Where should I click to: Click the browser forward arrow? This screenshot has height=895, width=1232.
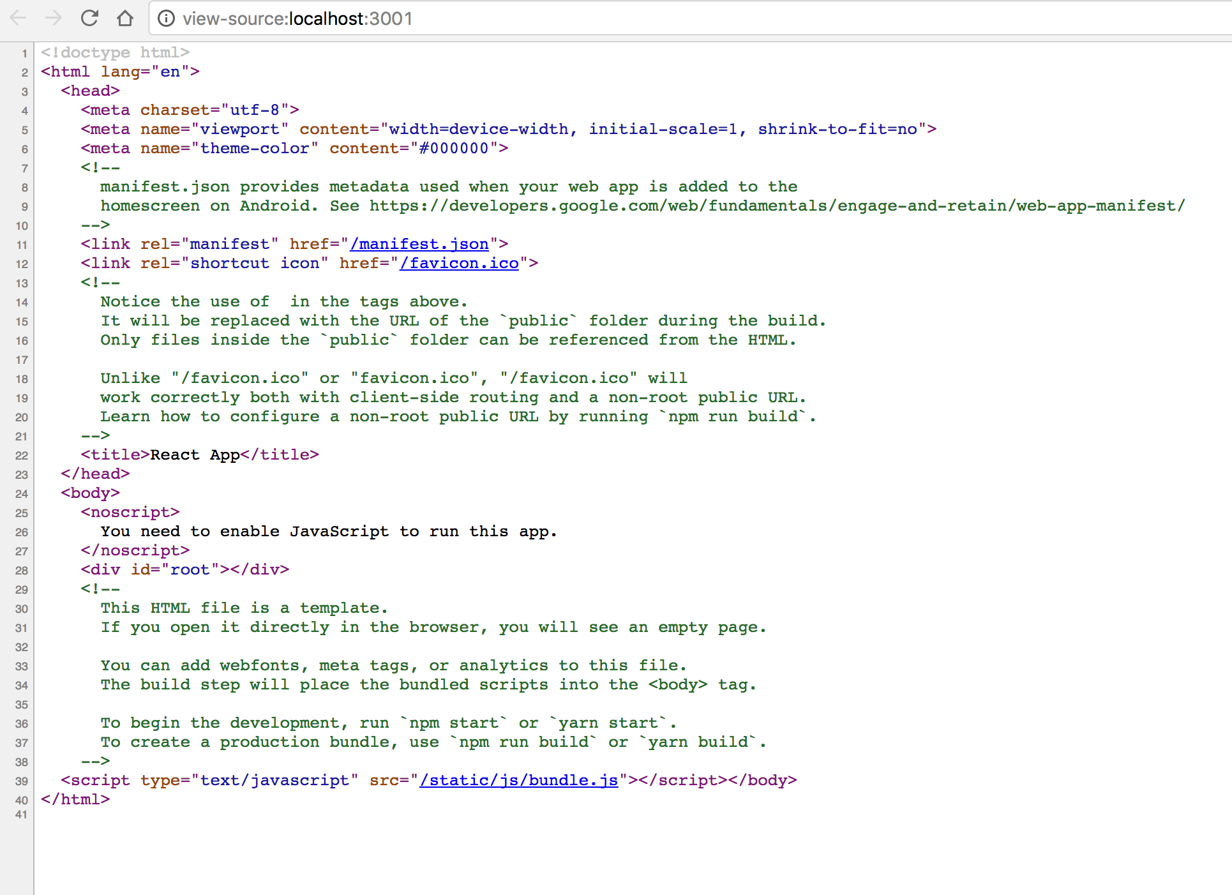click(x=54, y=18)
